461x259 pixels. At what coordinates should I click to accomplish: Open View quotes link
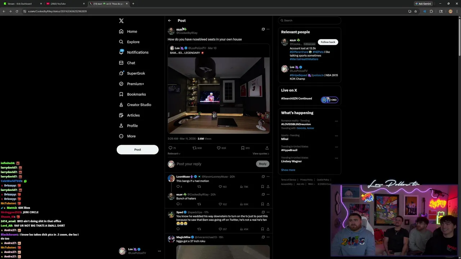[261, 154]
